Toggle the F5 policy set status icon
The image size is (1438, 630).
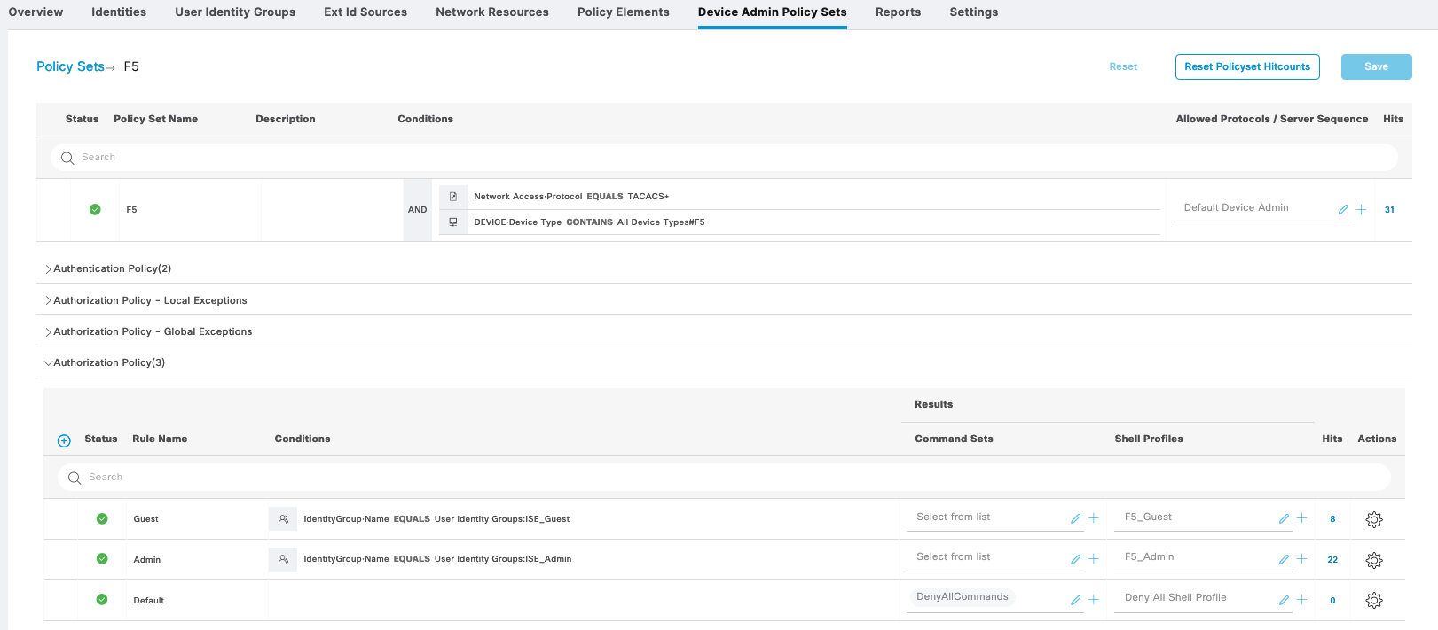(95, 210)
